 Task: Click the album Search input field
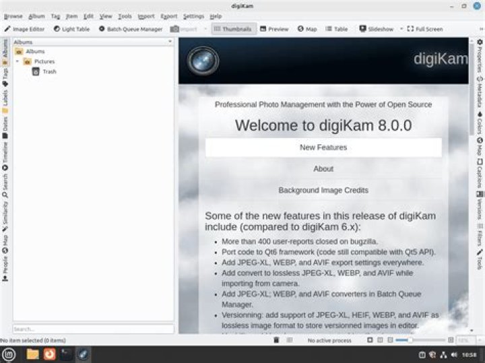point(93,329)
